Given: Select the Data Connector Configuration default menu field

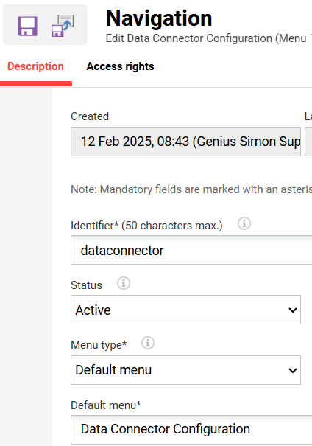Looking at the screenshot, I should pos(191,430).
